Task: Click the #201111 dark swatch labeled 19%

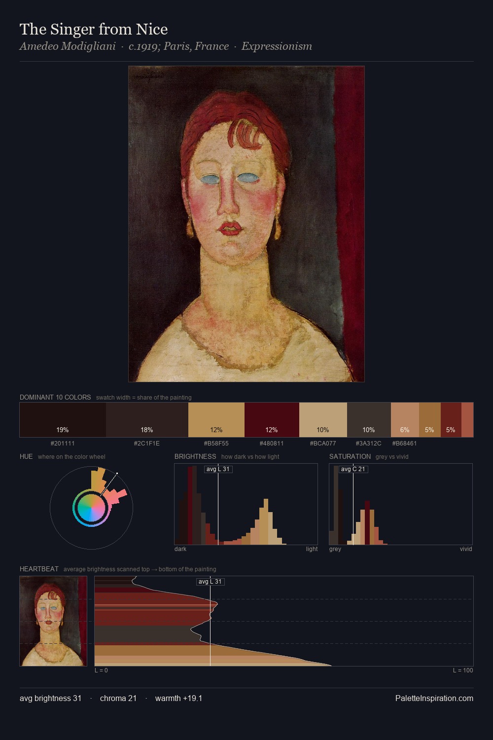Action: click(x=63, y=420)
